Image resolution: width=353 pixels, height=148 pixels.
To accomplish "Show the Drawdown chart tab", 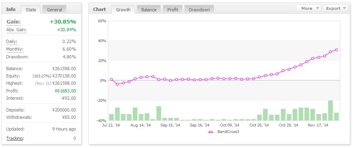I will point(199,10).
